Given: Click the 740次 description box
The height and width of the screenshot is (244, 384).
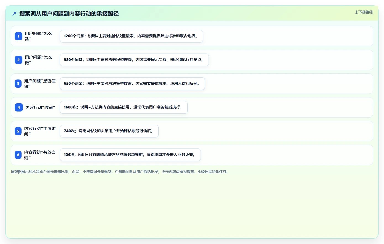Looking at the screenshot, I should tap(109, 131).
